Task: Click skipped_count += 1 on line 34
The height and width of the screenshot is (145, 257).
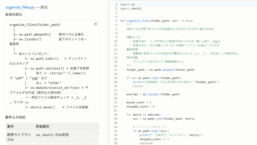Action: [154, 139]
